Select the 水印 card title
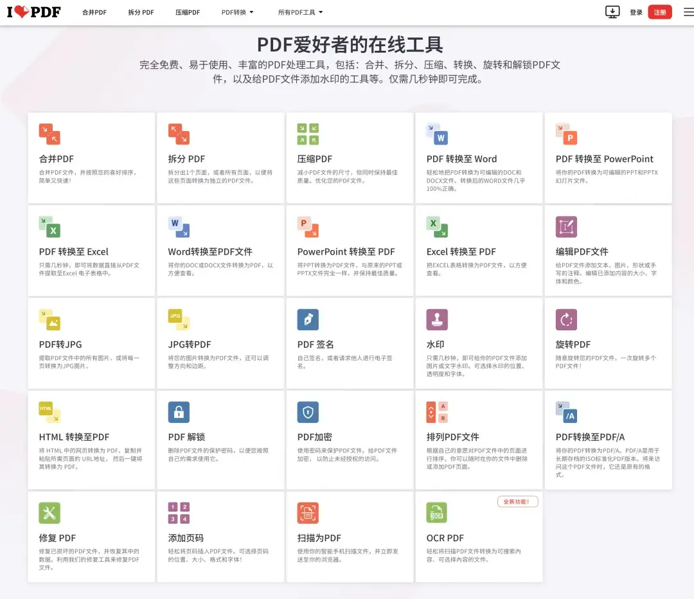The width and height of the screenshot is (694, 599). coord(435,344)
